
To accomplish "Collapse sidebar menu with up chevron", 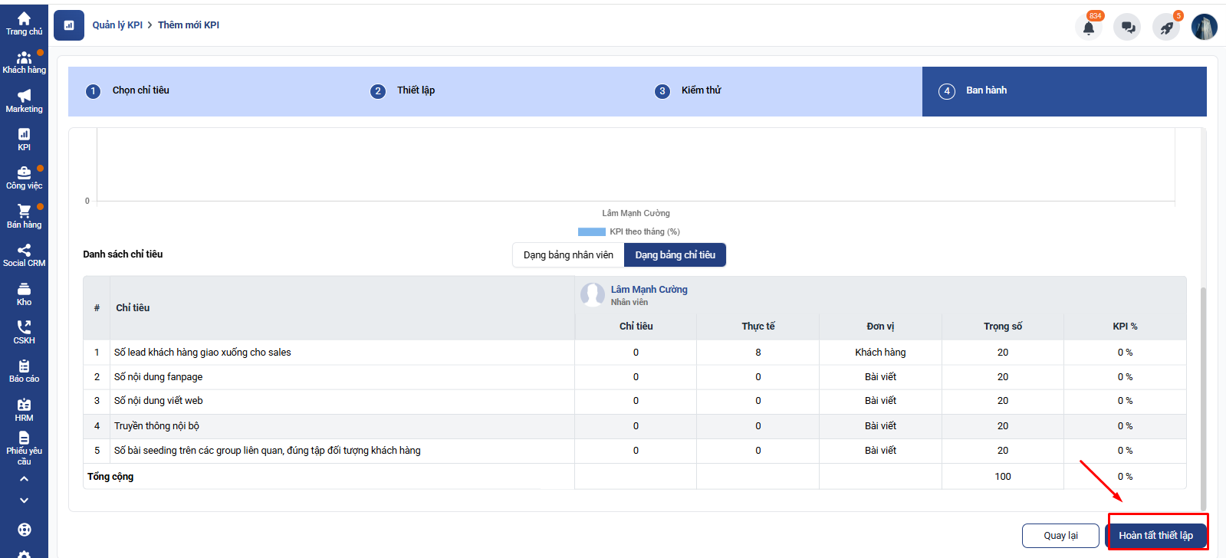I will point(24,478).
